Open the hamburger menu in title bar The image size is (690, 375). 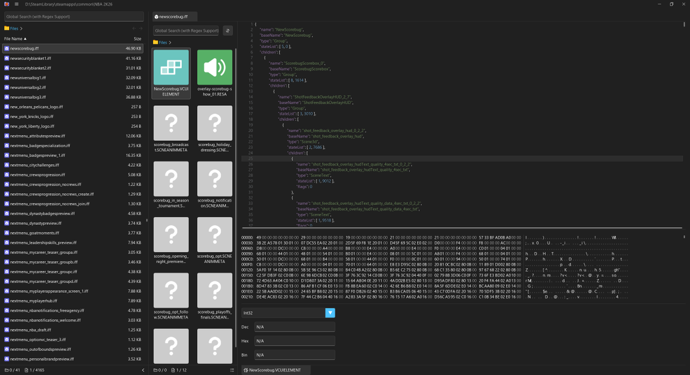pos(16,4)
